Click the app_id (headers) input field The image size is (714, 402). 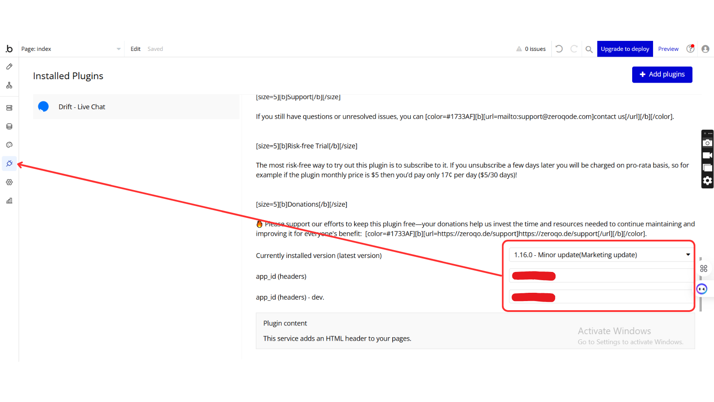point(601,276)
